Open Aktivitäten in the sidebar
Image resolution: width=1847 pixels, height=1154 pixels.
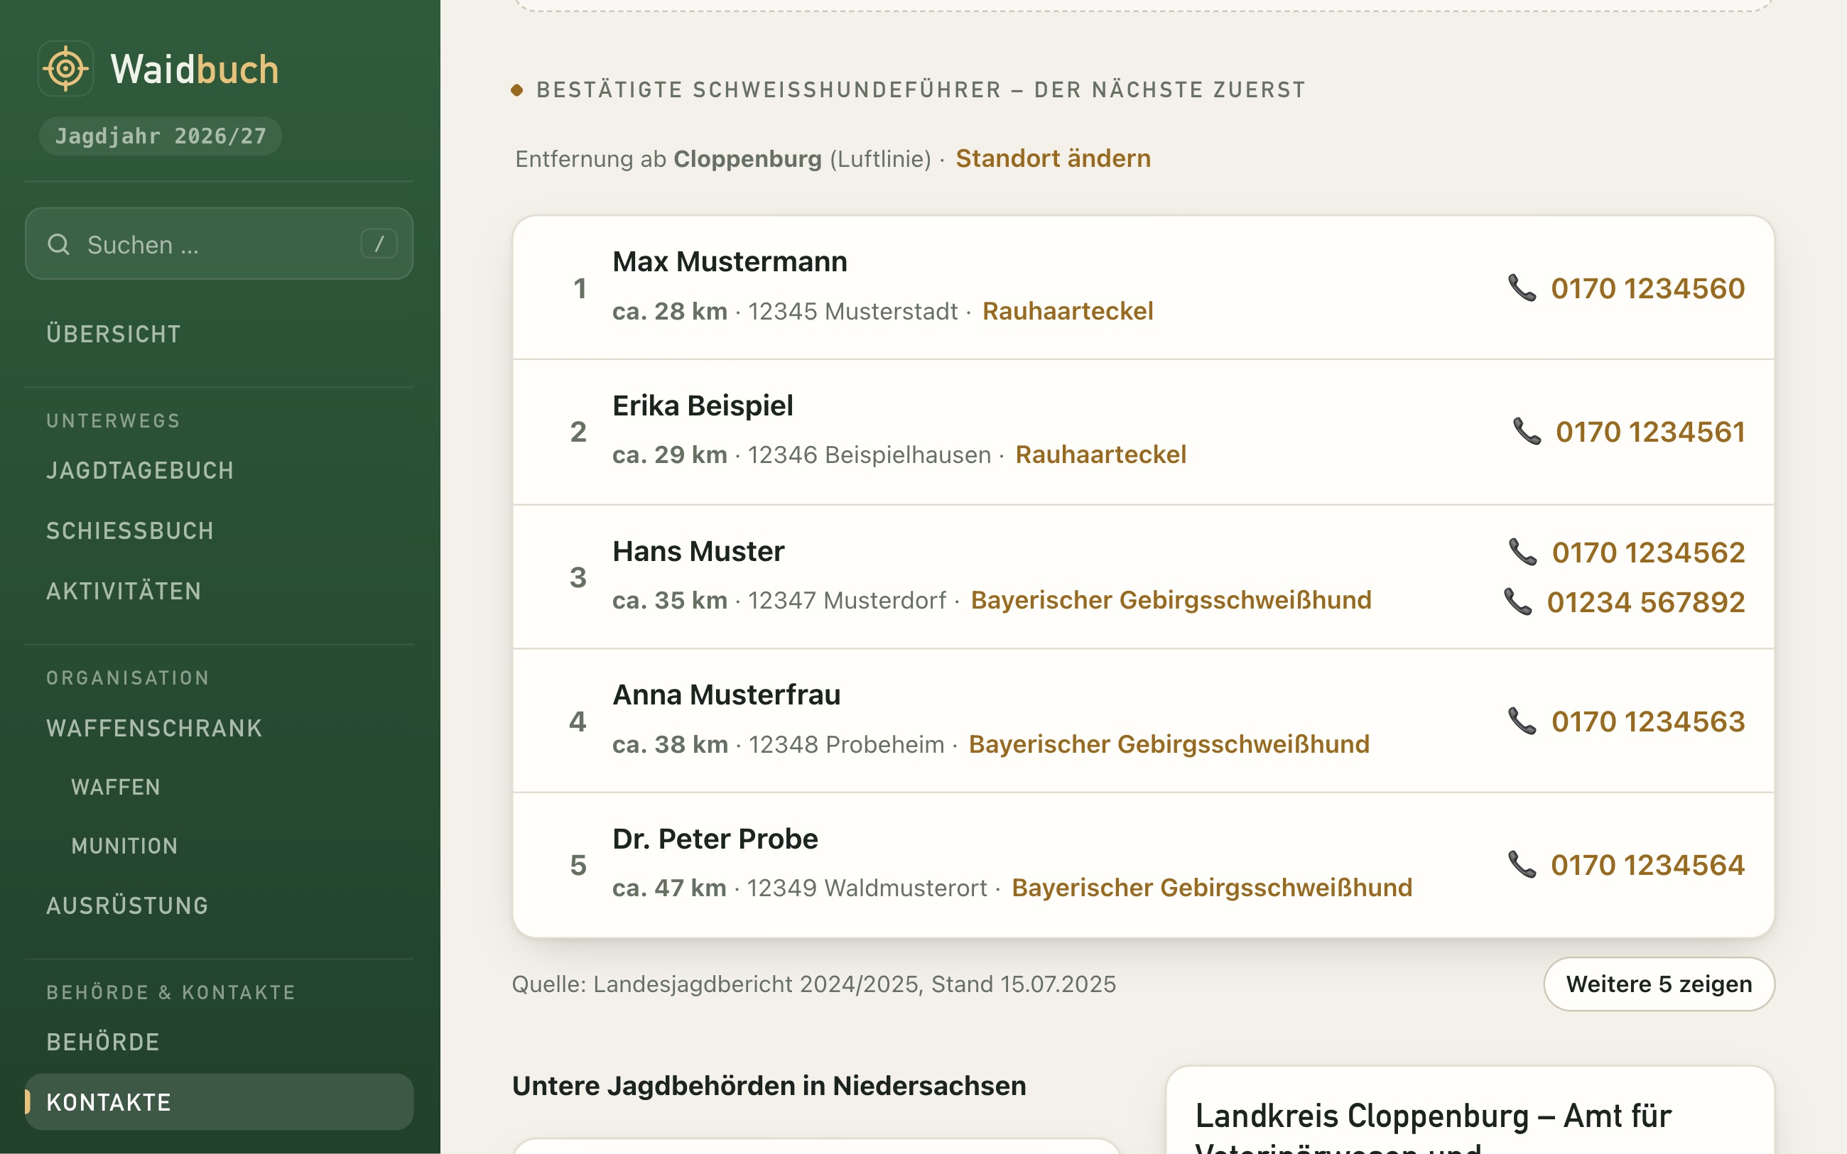point(124,591)
